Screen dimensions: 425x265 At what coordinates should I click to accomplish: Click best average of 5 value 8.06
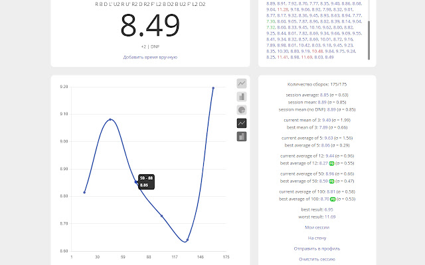(x=325, y=145)
